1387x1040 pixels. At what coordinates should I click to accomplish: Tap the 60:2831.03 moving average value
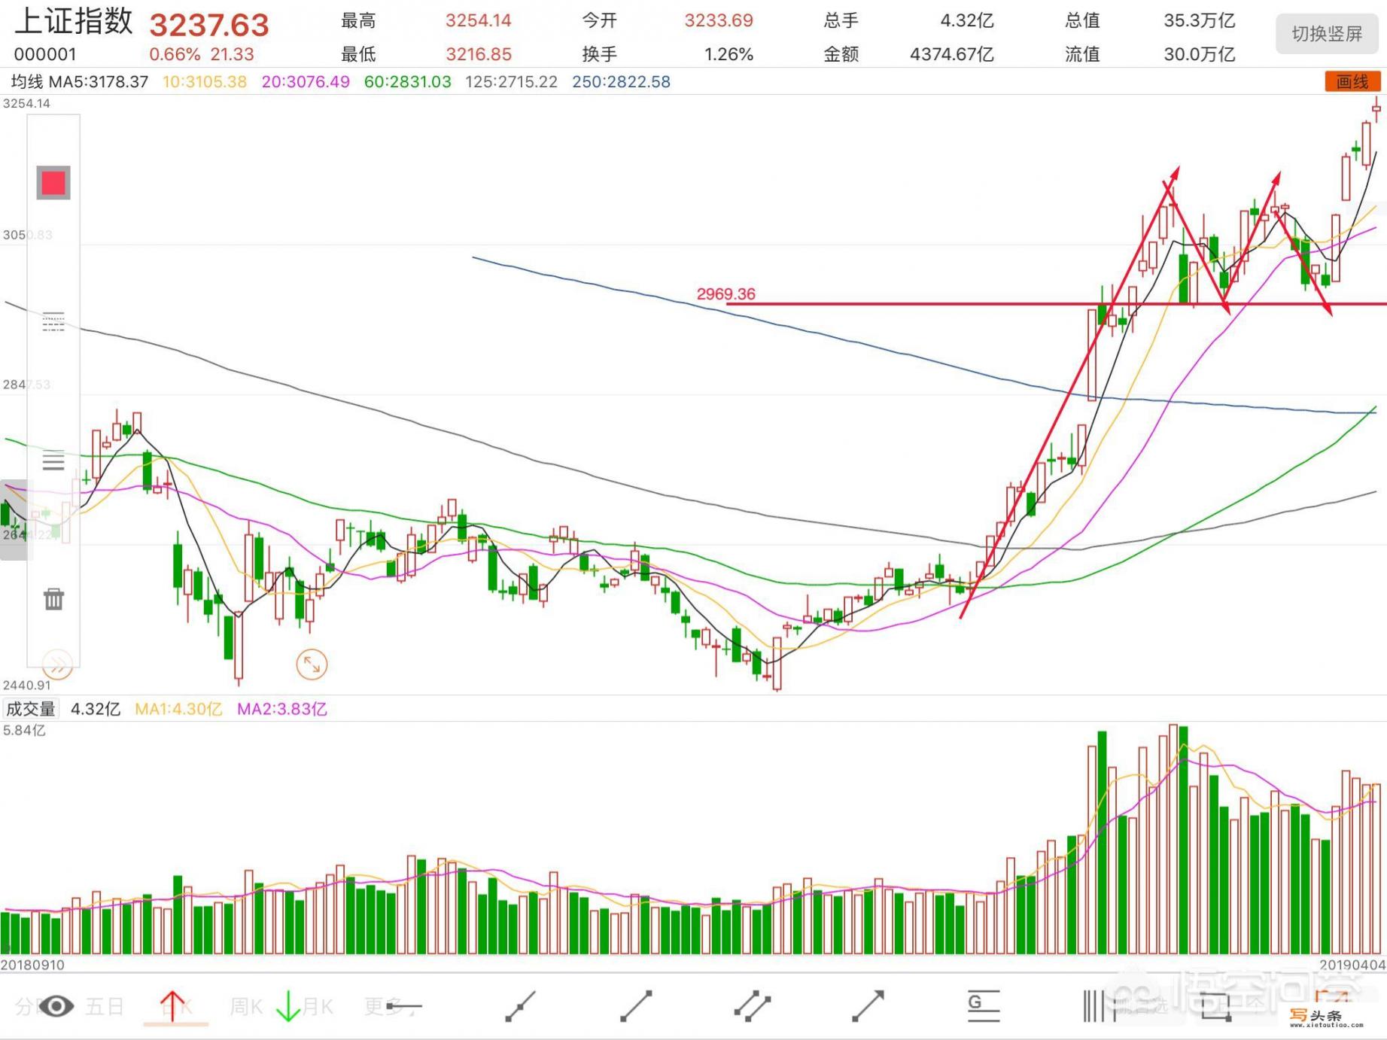[408, 82]
